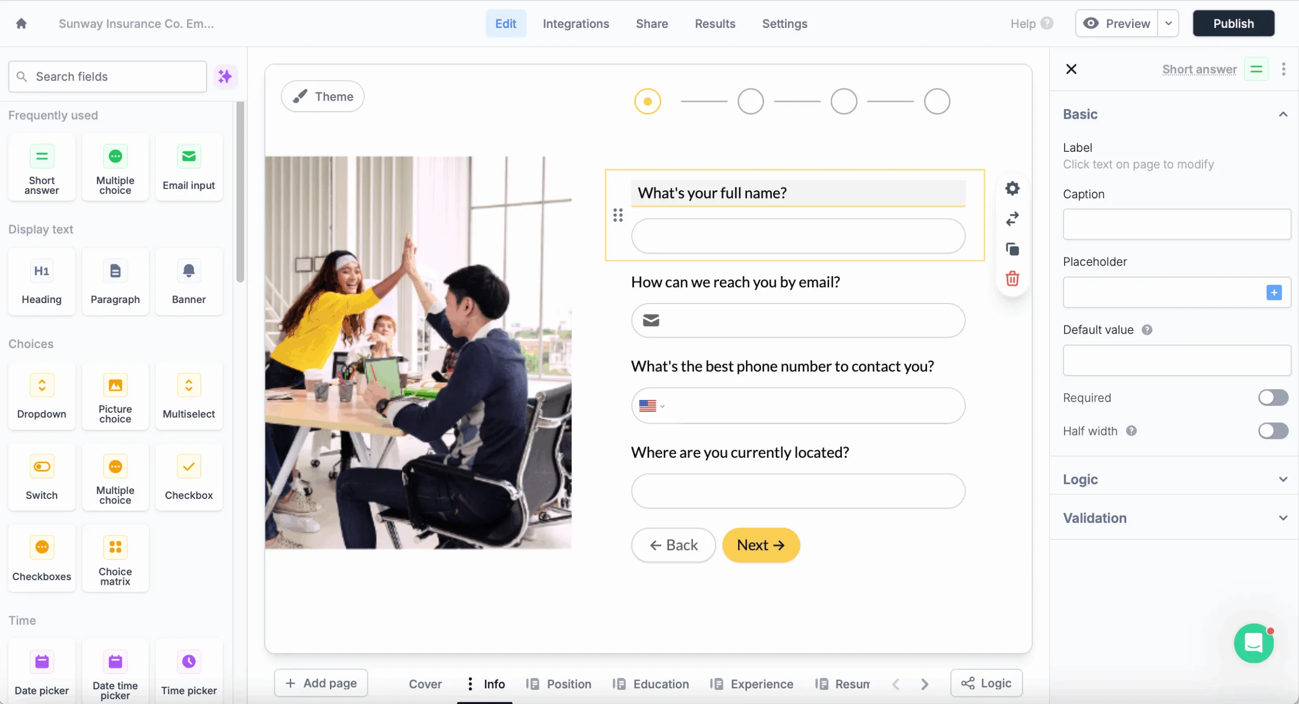Go to the Education page tab
1299x704 pixels.
651,684
